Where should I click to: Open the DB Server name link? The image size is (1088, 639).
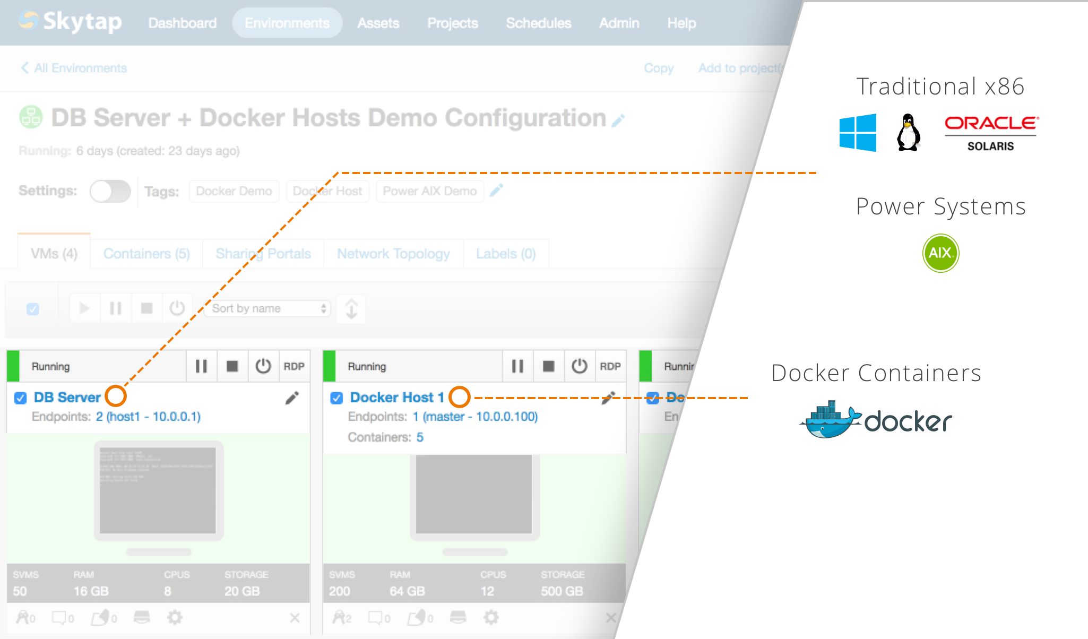coord(67,398)
